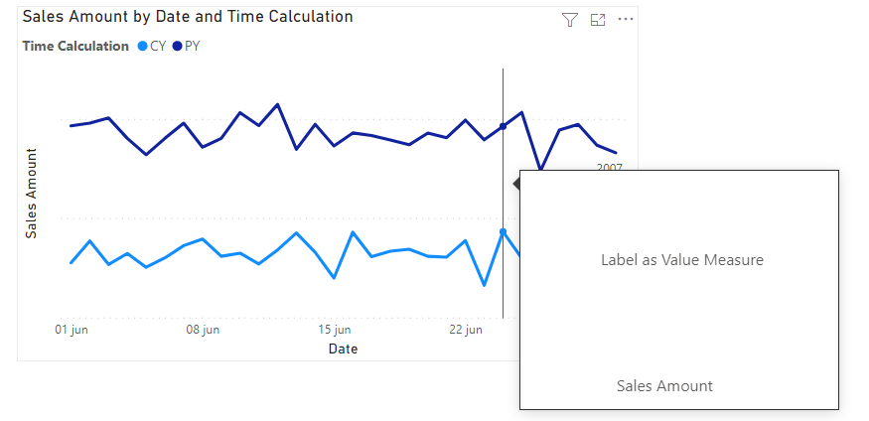Select the CY legend label
The width and height of the screenshot is (869, 421).
coord(158,46)
